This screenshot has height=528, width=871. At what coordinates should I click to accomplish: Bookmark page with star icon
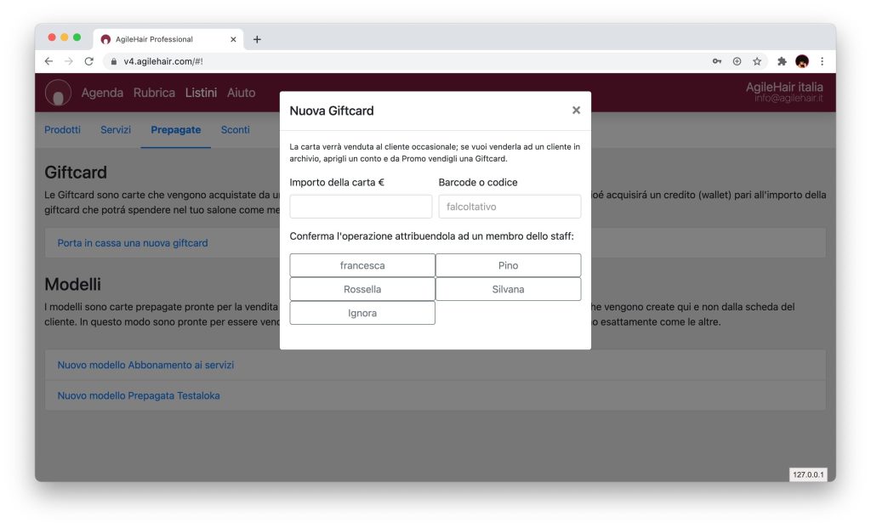[x=756, y=61]
